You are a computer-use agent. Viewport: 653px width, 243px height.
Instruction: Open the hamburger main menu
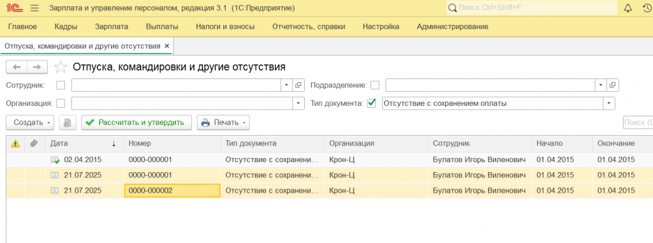34,8
